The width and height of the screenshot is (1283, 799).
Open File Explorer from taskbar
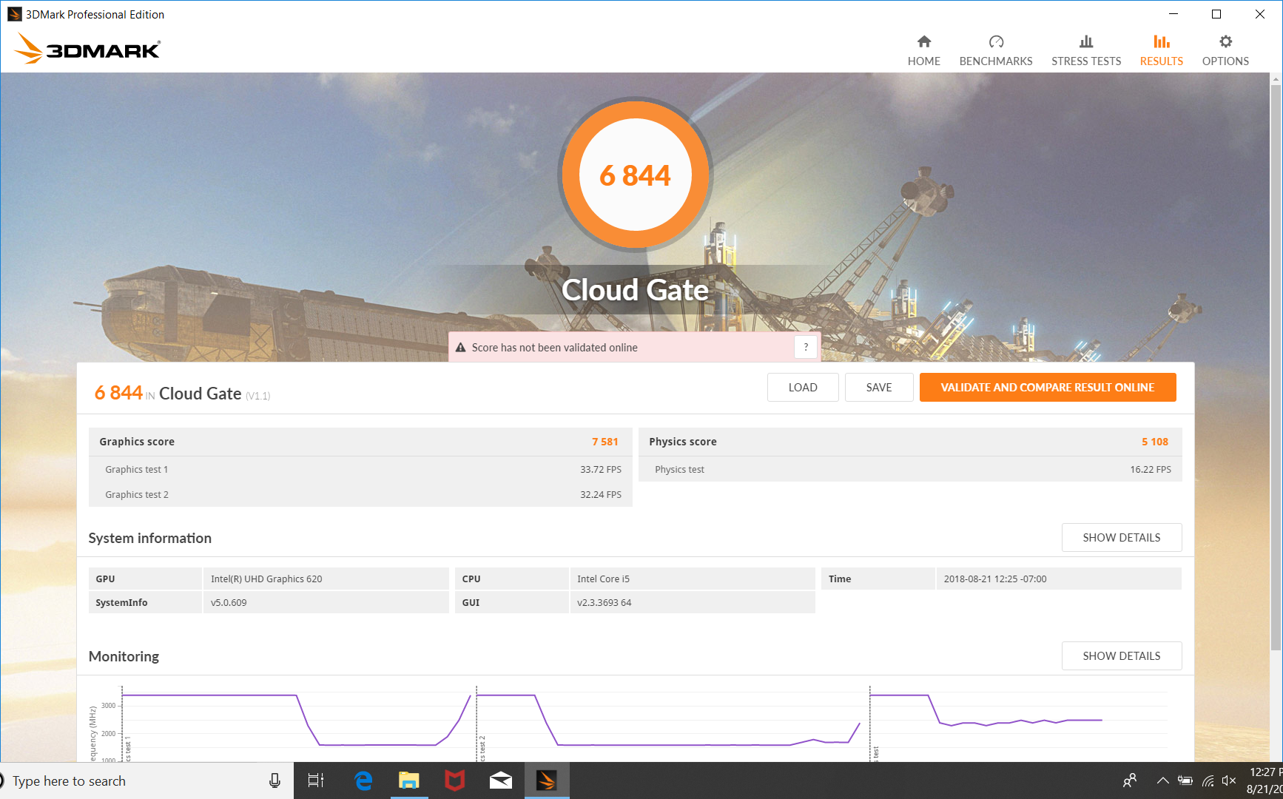tap(408, 781)
